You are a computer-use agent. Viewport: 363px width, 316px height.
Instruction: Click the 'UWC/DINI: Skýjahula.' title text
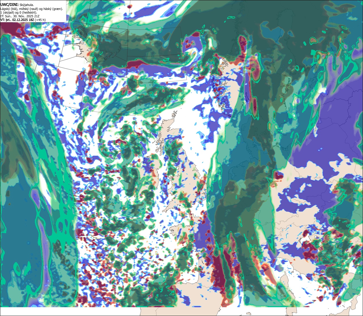[x=16, y=5]
